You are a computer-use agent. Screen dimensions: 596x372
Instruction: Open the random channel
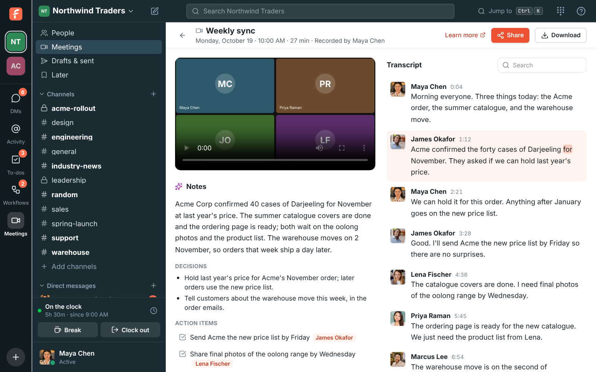[99, 195]
